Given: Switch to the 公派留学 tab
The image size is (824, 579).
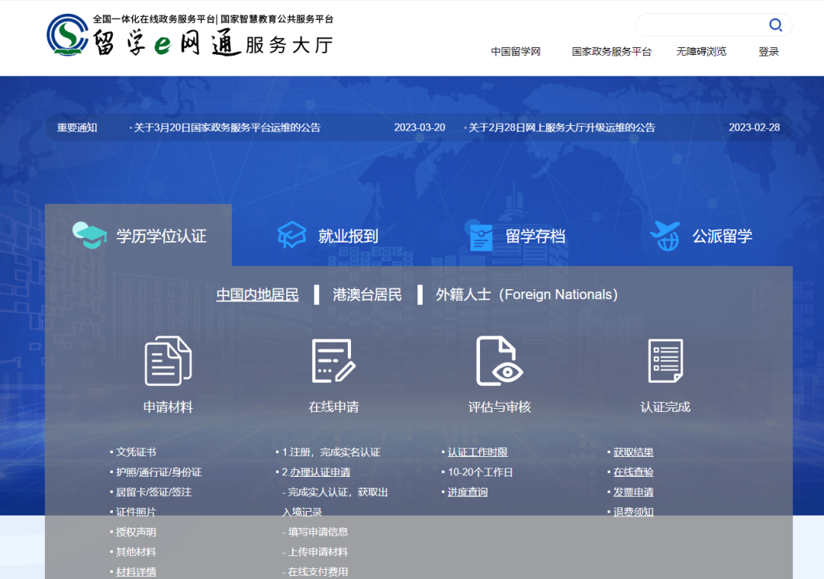Looking at the screenshot, I should click(701, 236).
